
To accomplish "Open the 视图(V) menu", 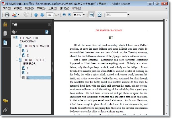I will (30, 8).
